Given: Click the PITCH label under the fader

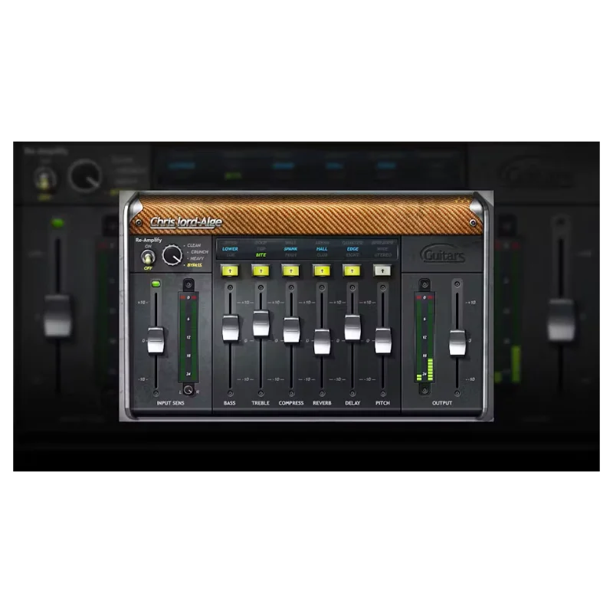Looking at the screenshot, I should pos(382,403).
